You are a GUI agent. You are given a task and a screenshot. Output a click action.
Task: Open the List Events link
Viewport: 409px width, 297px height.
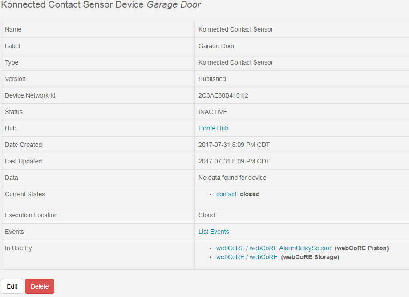[x=214, y=232]
